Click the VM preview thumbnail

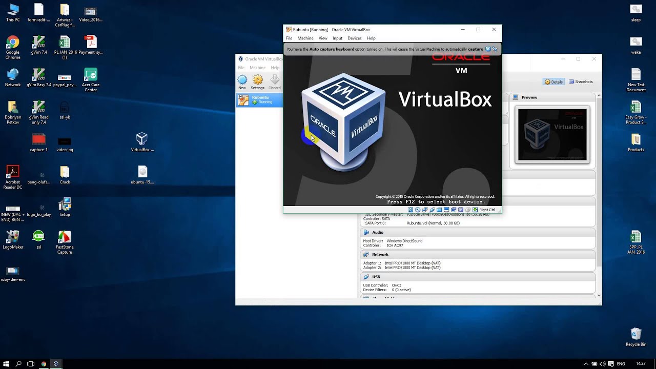point(552,135)
